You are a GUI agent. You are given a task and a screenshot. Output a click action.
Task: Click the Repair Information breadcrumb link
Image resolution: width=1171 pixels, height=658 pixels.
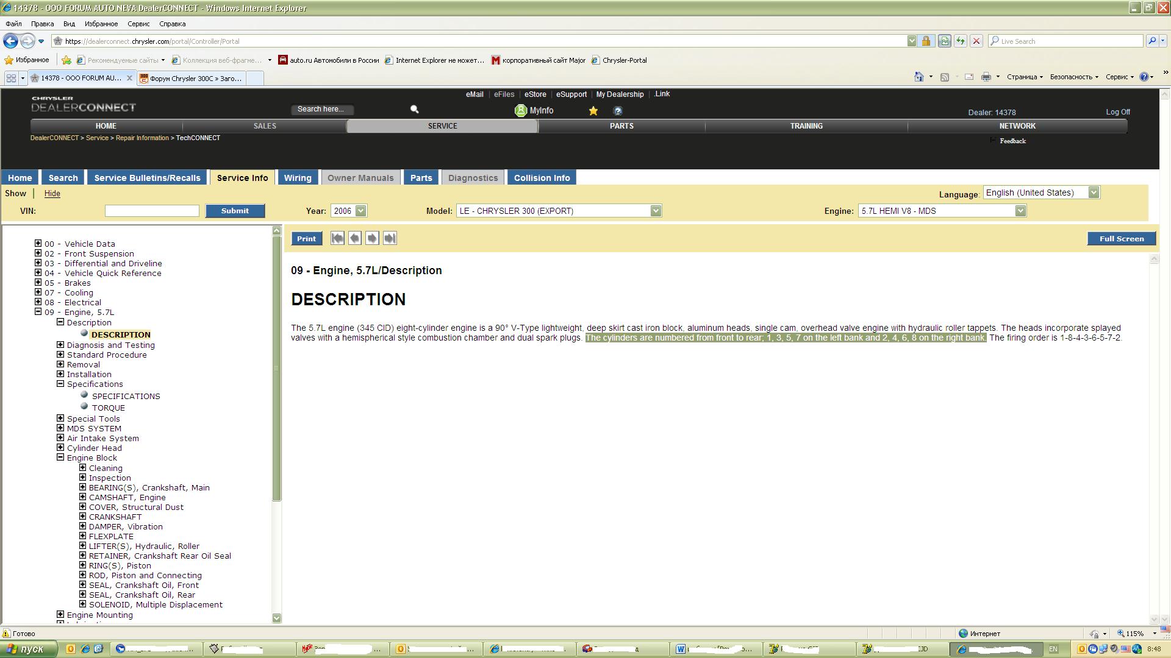click(x=142, y=138)
